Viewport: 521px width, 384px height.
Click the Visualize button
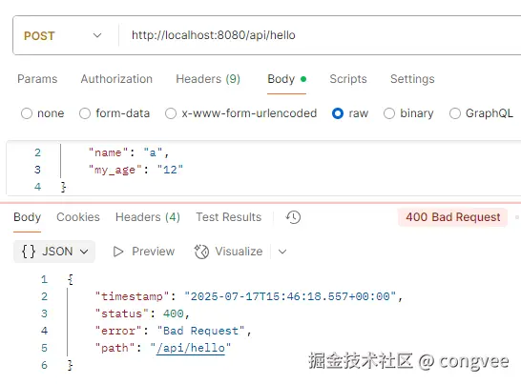[x=229, y=252]
